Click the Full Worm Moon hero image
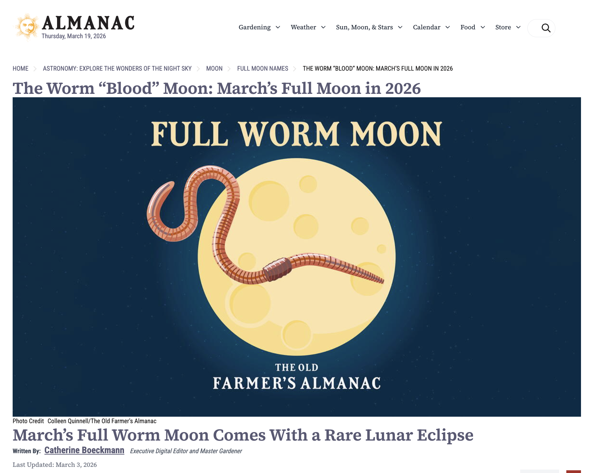This screenshot has width=595, height=473. point(296,257)
